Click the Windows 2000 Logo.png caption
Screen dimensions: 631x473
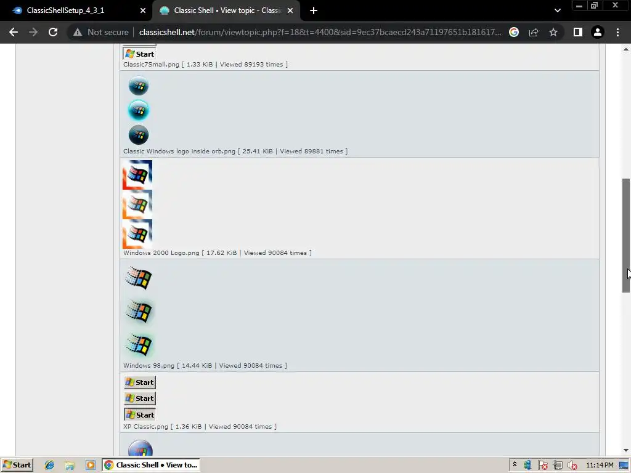pyautogui.click(x=218, y=253)
